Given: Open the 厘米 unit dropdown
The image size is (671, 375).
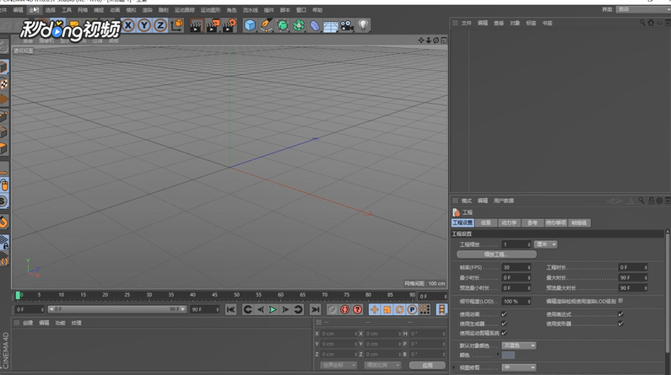Looking at the screenshot, I should pyautogui.click(x=545, y=244).
